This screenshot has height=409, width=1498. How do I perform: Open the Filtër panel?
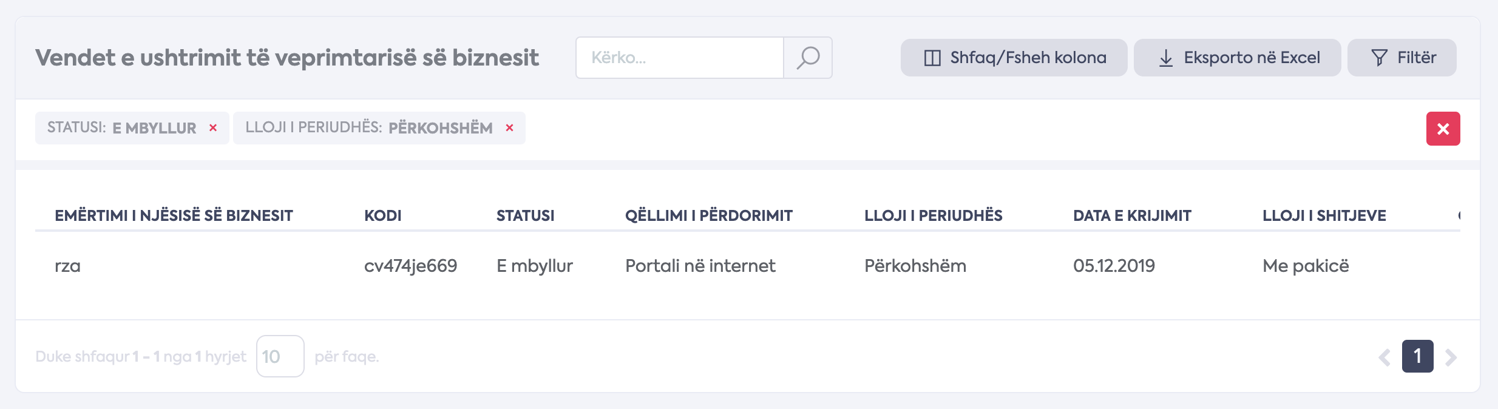point(1401,58)
